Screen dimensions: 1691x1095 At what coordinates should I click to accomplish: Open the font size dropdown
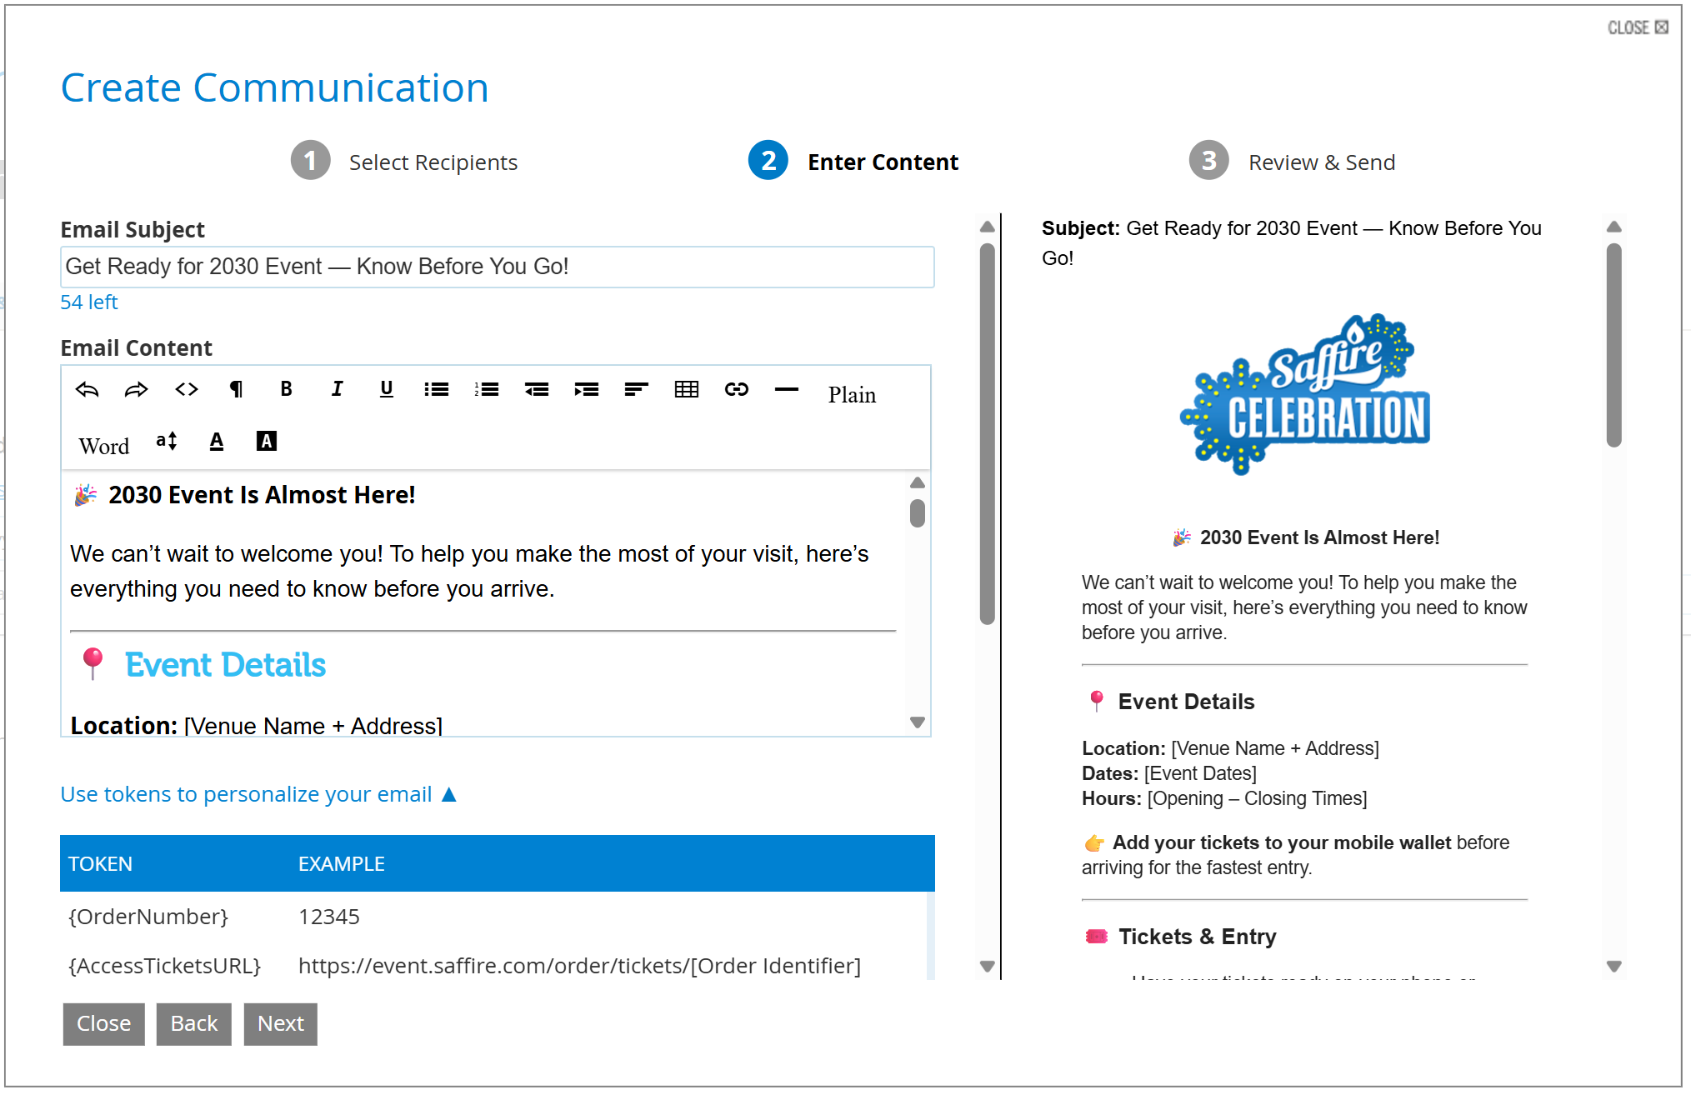[x=167, y=441]
